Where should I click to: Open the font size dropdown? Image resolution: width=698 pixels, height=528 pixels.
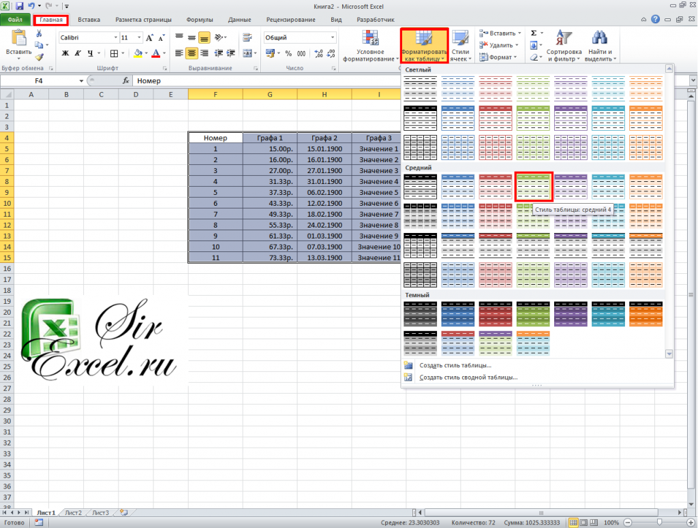click(139, 37)
